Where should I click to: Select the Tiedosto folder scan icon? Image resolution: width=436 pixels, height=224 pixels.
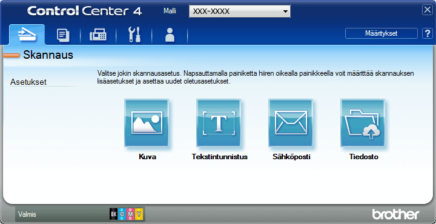point(363,123)
